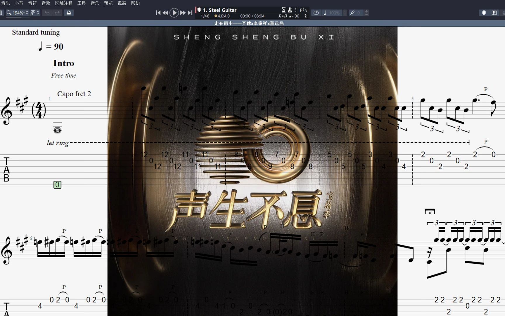The width and height of the screenshot is (505, 316).
Task: Open the 帮助 (Help) menu
Action: click(135, 3)
